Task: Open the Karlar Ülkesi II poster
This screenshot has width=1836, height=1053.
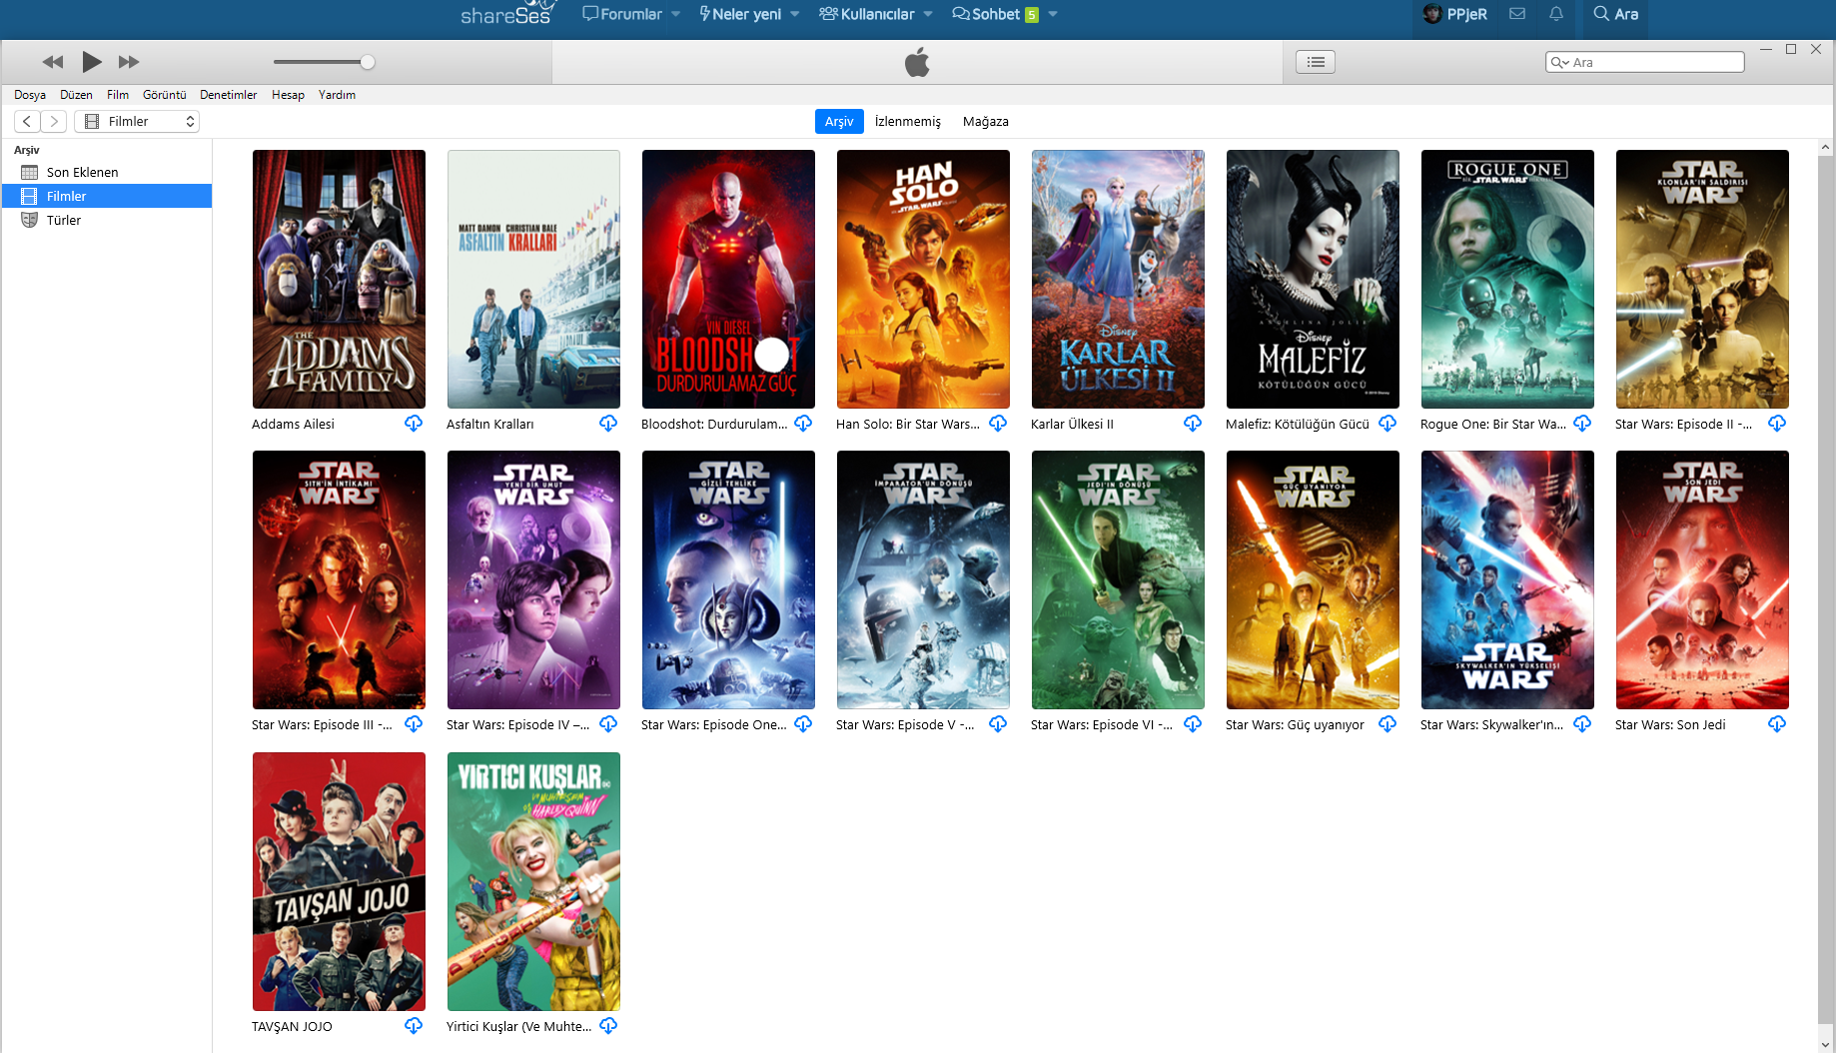Action: (1118, 279)
